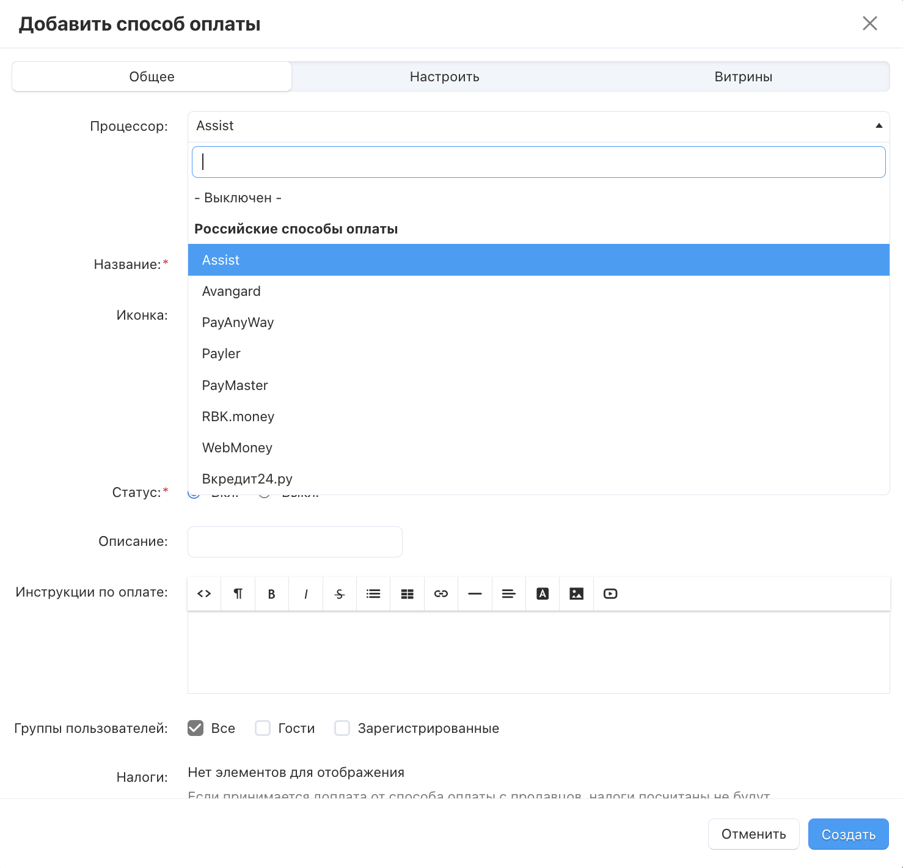Switch to the Настроить tab
Viewport: 903px width, 868px height.
tap(444, 76)
